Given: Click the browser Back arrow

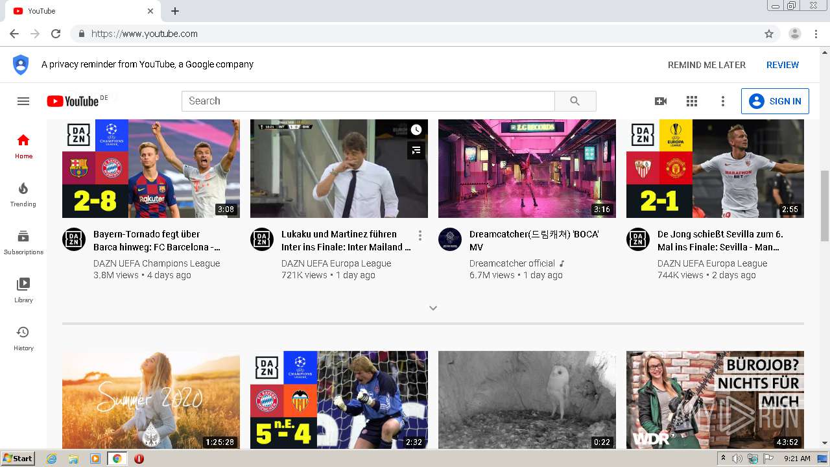Looking at the screenshot, I should (14, 34).
